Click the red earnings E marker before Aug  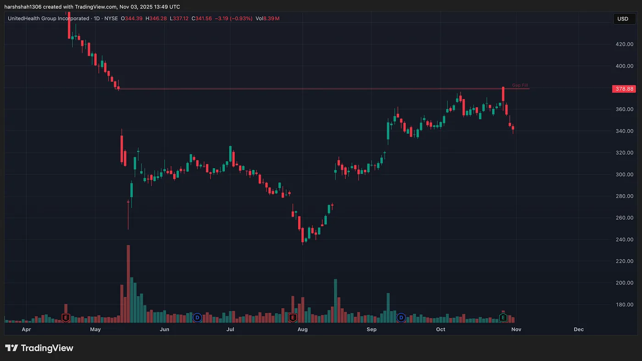coord(293,317)
